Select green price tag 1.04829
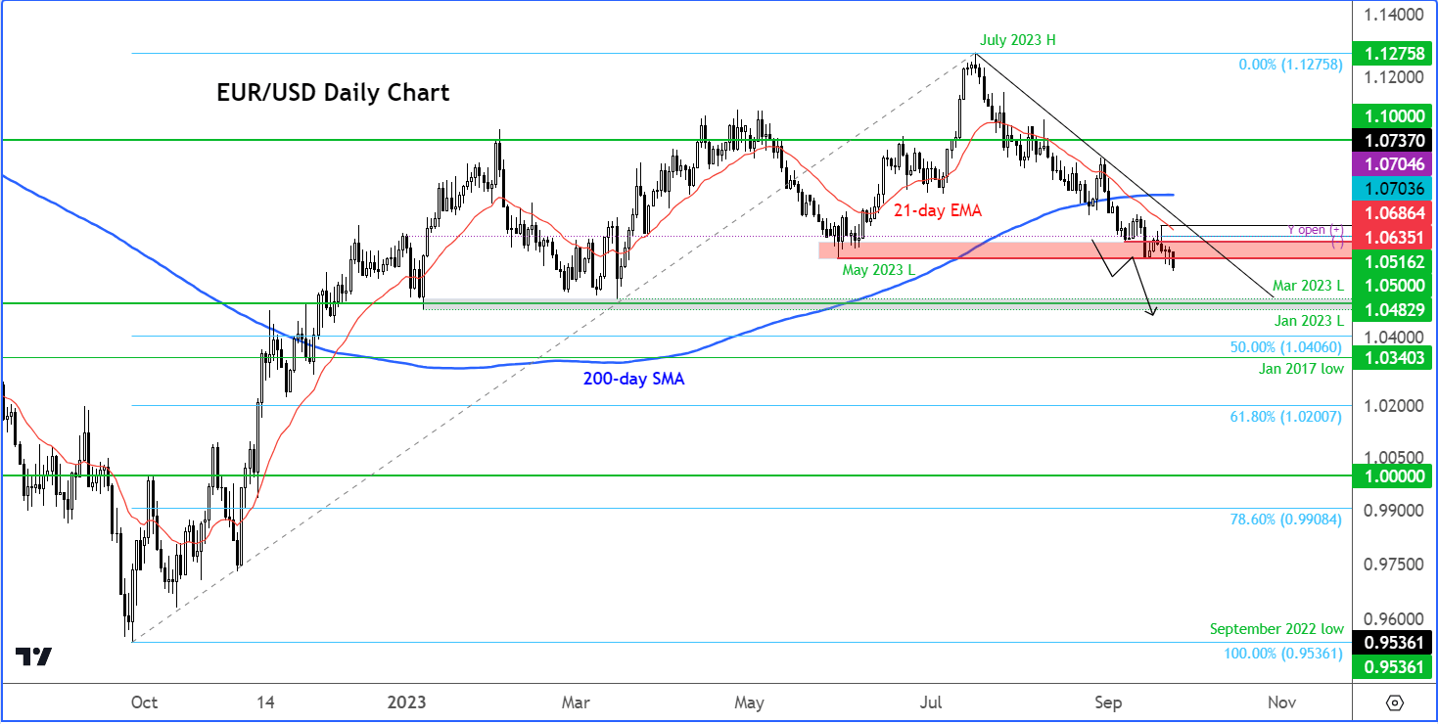The height and width of the screenshot is (724, 1438). [x=1391, y=310]
